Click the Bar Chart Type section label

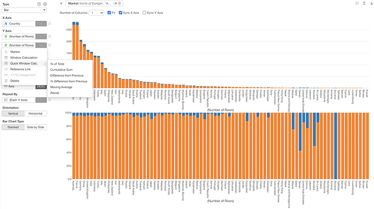point(13,121)
